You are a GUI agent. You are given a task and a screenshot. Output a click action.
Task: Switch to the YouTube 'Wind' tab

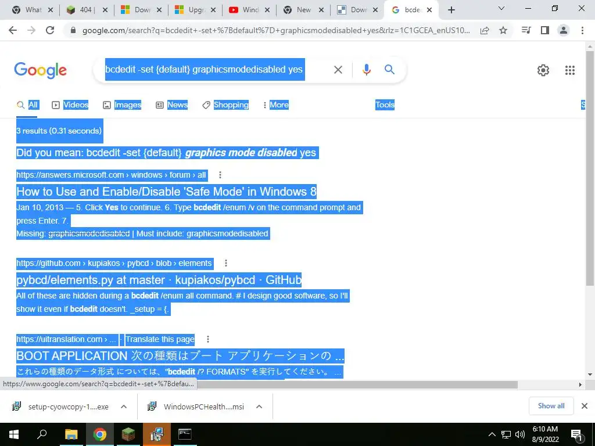(250, 10)
